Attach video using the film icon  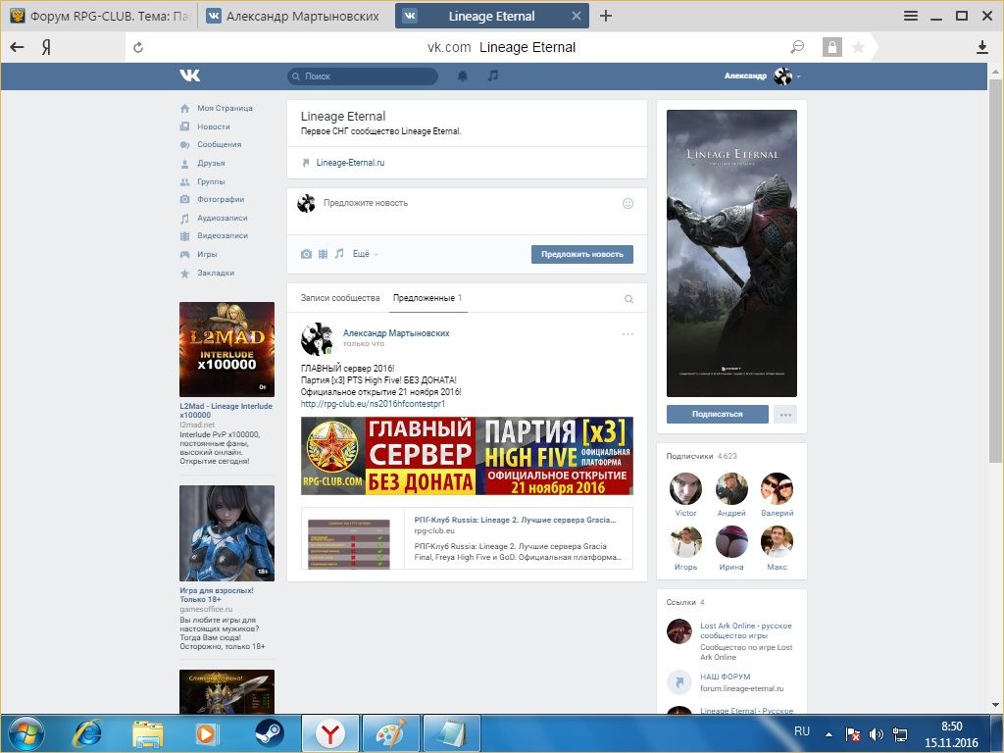pos(323,254)
